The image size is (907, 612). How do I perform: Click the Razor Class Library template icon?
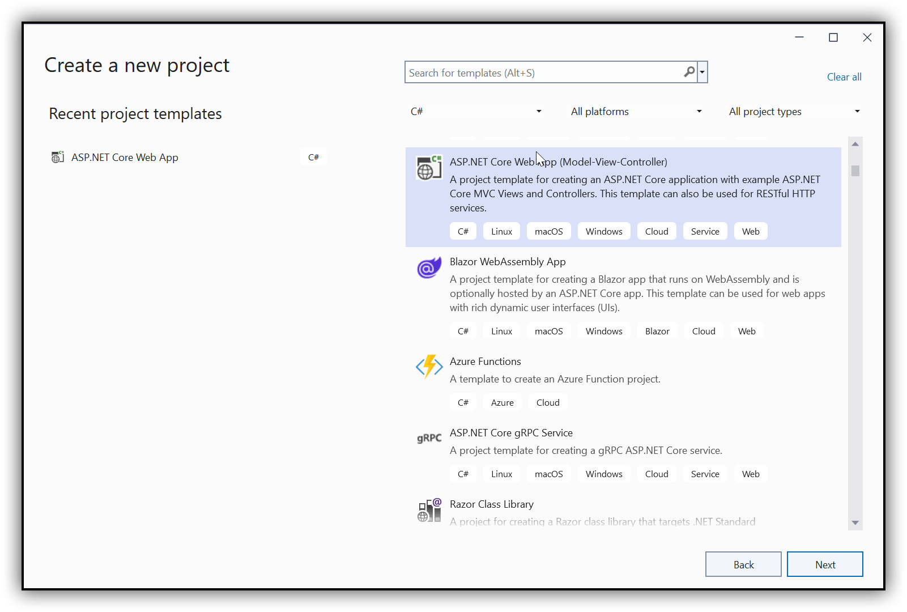pos(429,510)
